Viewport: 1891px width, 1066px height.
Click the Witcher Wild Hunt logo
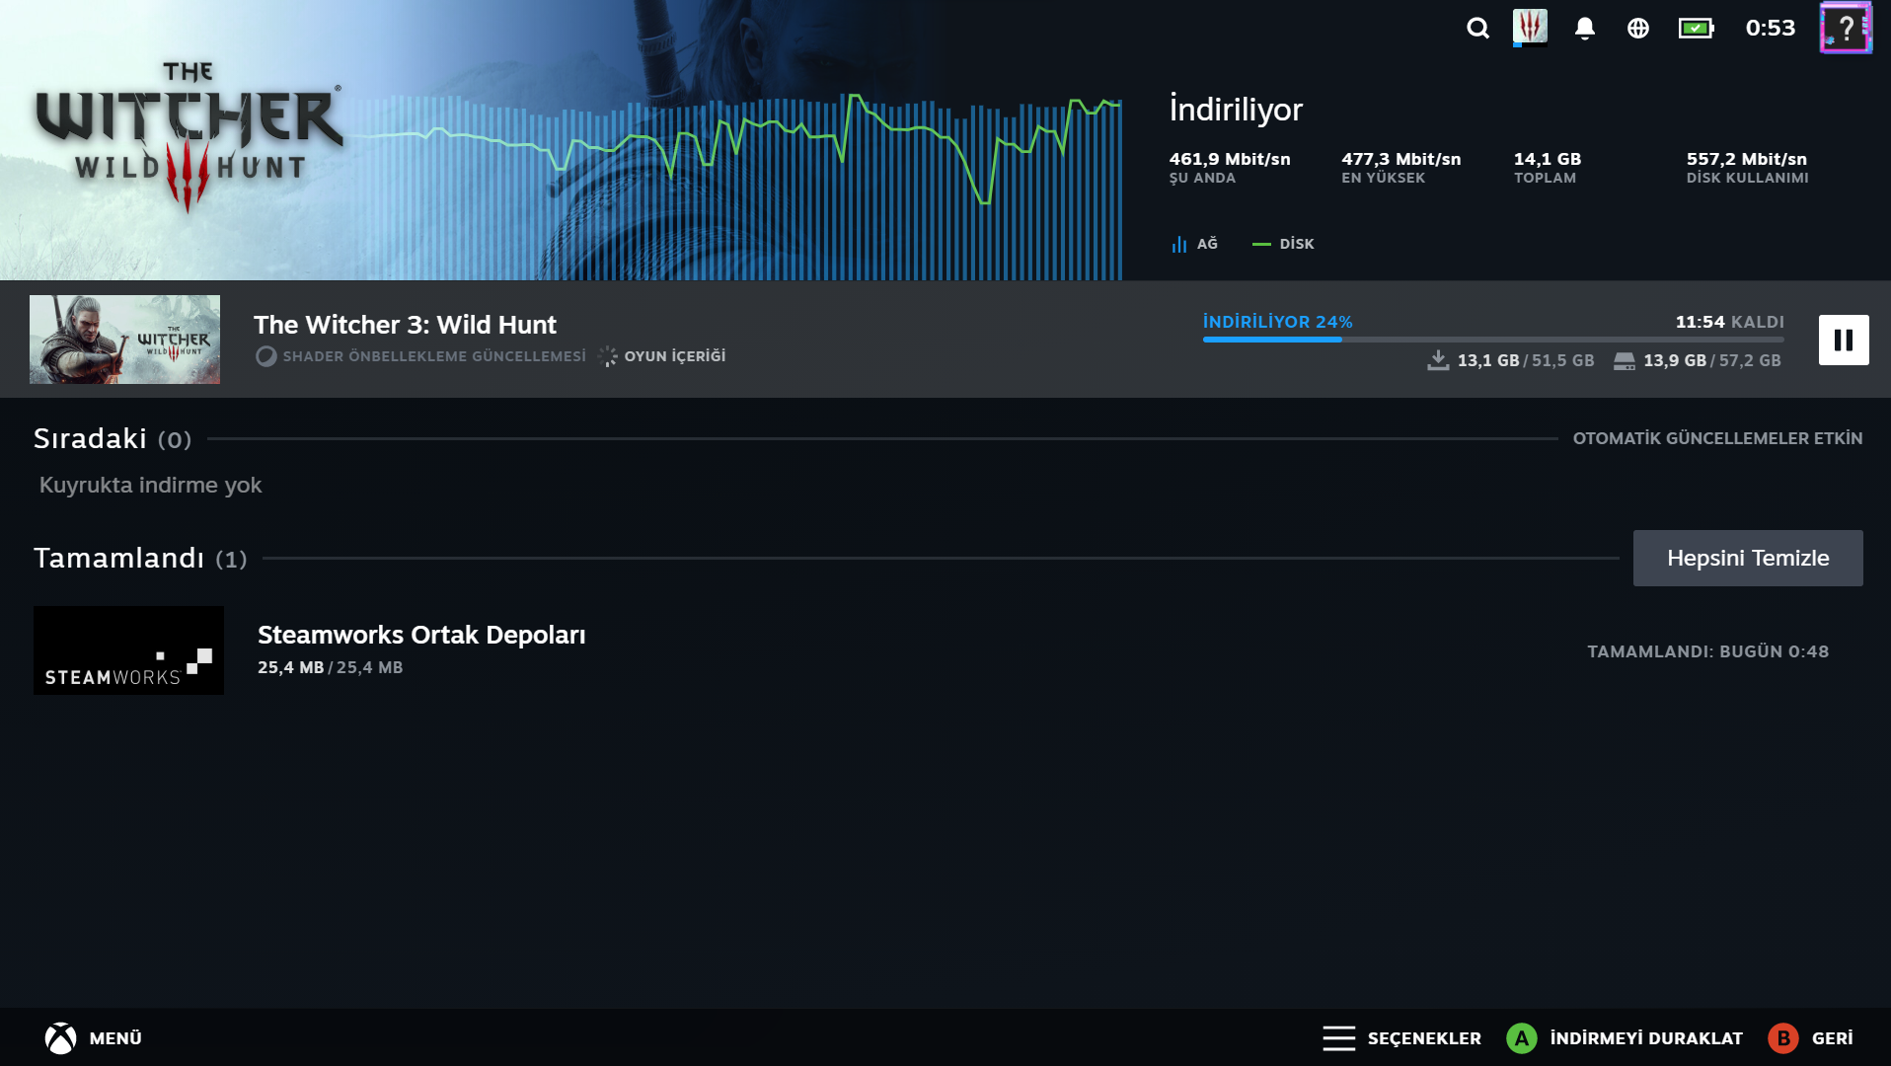(x=189, y=137)
